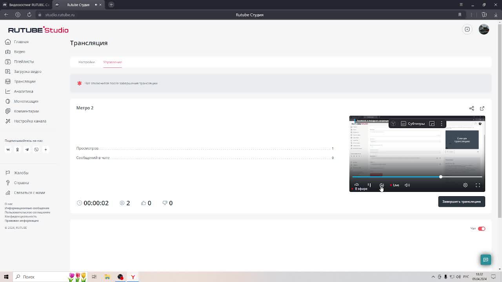Click the Субтитры button in player overlay
The image size is (502, 282).
tap(413, 124)
